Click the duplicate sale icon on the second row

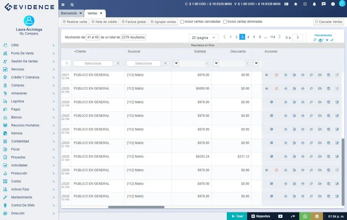click(x=328, y=89)
